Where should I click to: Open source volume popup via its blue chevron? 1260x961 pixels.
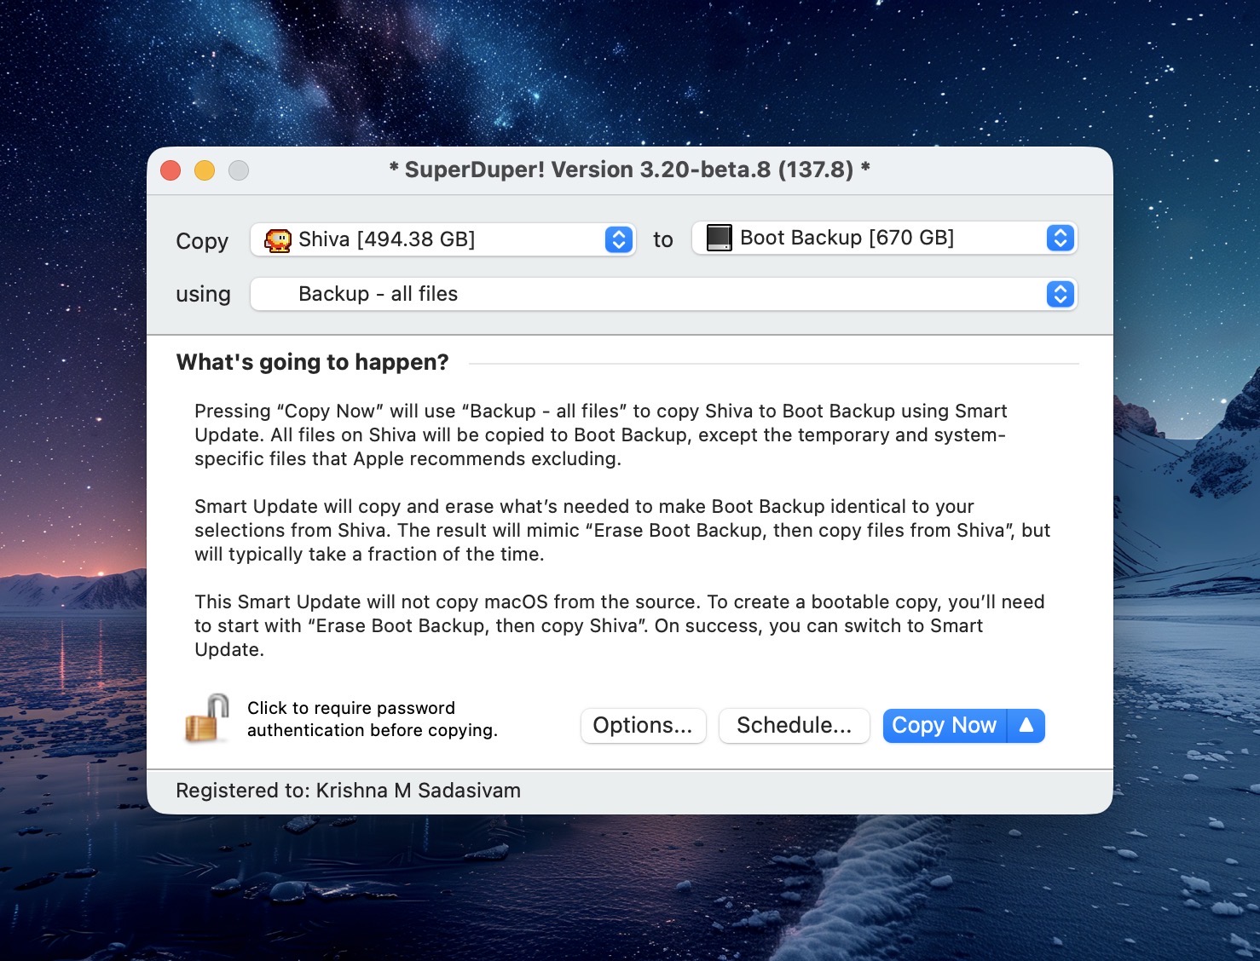619,240
